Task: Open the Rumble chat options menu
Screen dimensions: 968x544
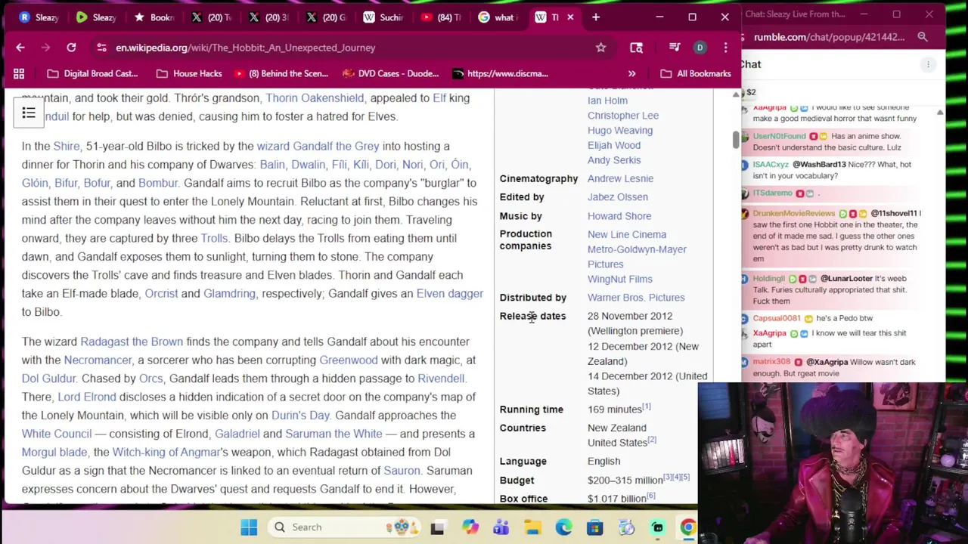Action: pyautogui.click(x=928, y=65)
